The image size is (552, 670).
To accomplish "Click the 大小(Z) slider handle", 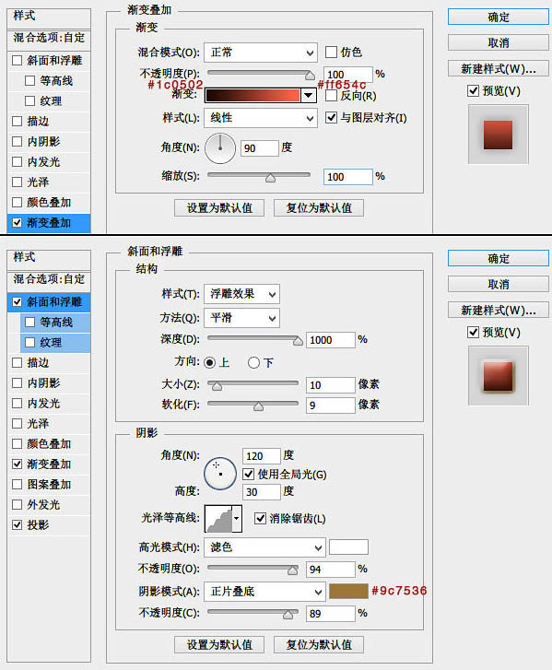I will pyautogui.click(x=217, y=387).
